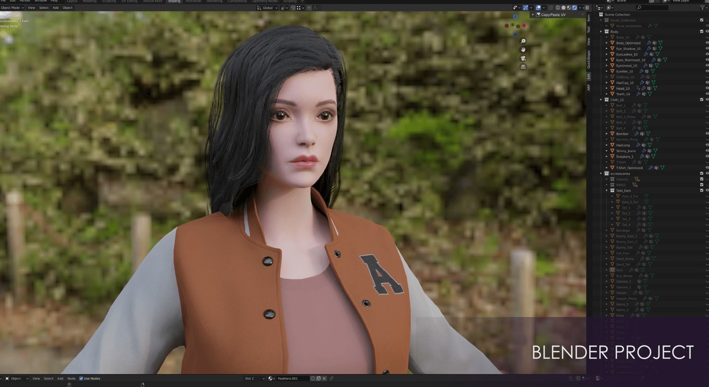
Task: Open the Item sidebar tab
Action: (x=589, y=18)
